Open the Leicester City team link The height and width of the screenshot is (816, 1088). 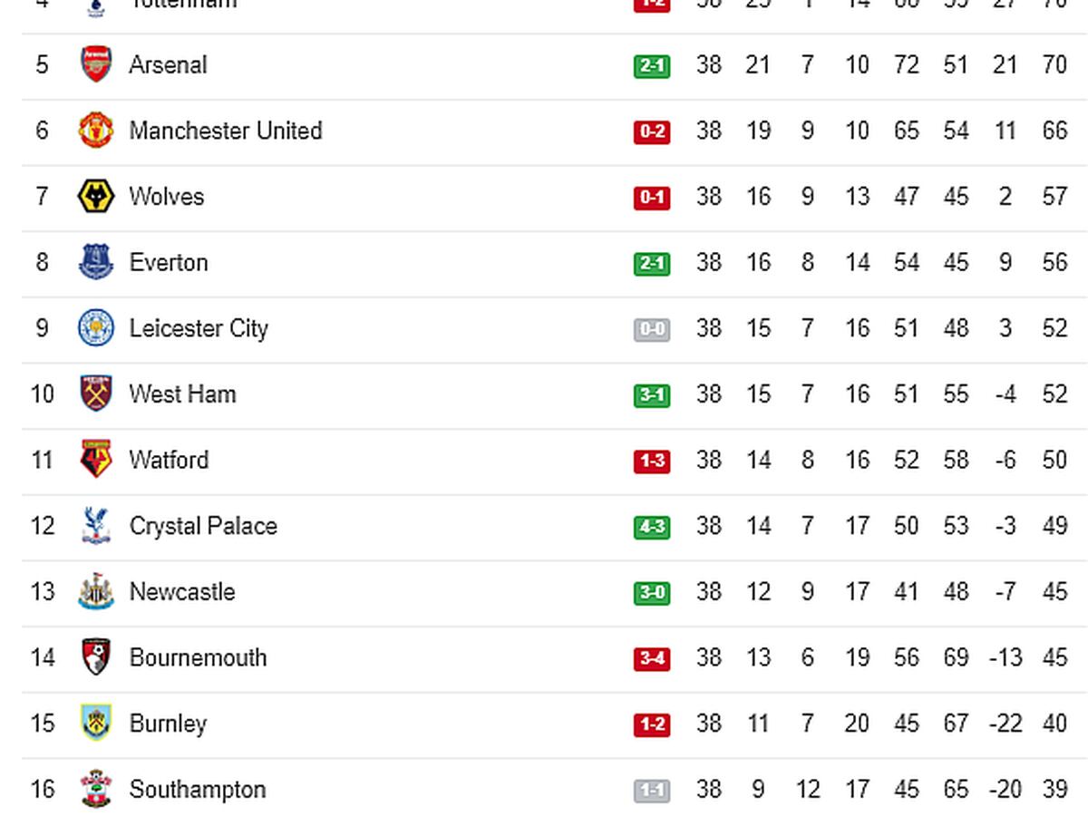point(199,328)
